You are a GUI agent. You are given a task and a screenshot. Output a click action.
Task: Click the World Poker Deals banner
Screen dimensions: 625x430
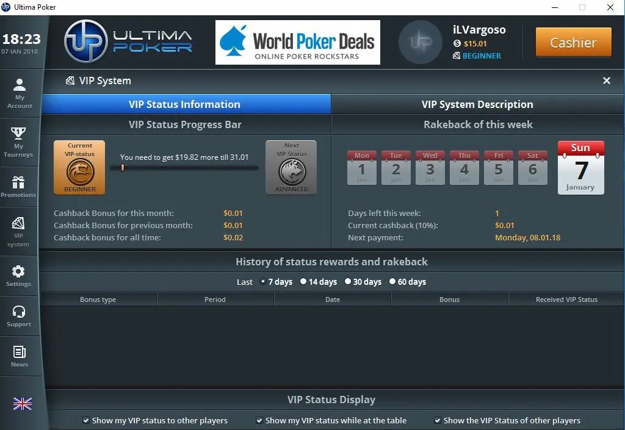tap(297, 42)
